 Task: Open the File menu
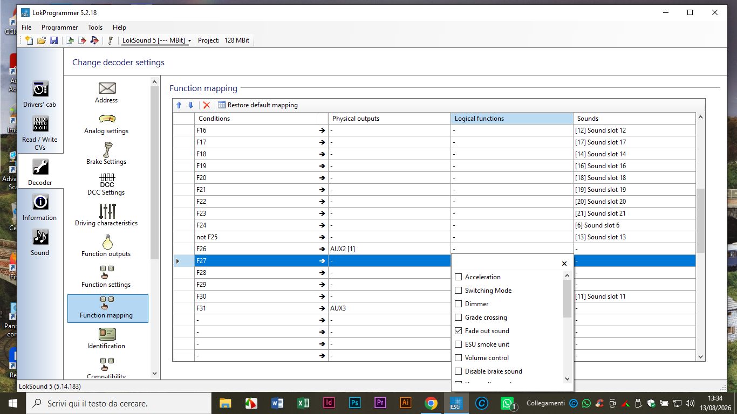point(26,27)
